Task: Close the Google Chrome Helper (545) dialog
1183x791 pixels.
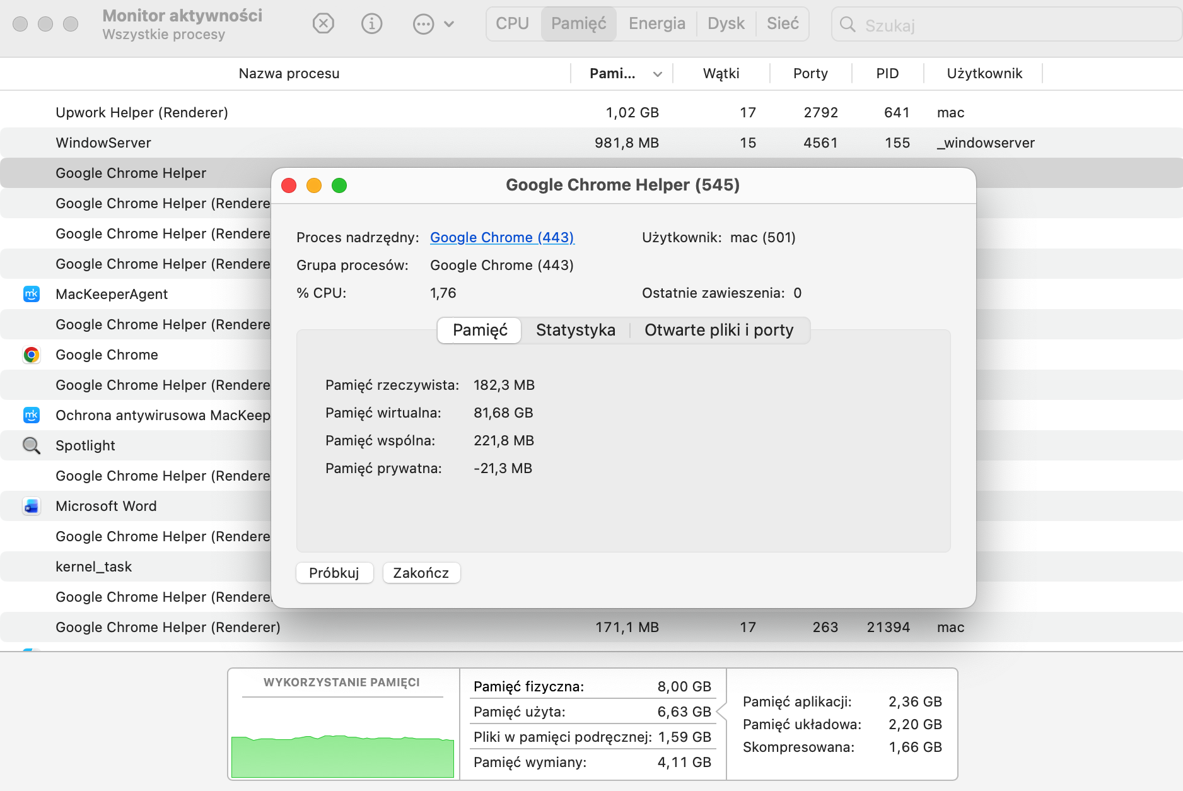Action: coord(289,185)
